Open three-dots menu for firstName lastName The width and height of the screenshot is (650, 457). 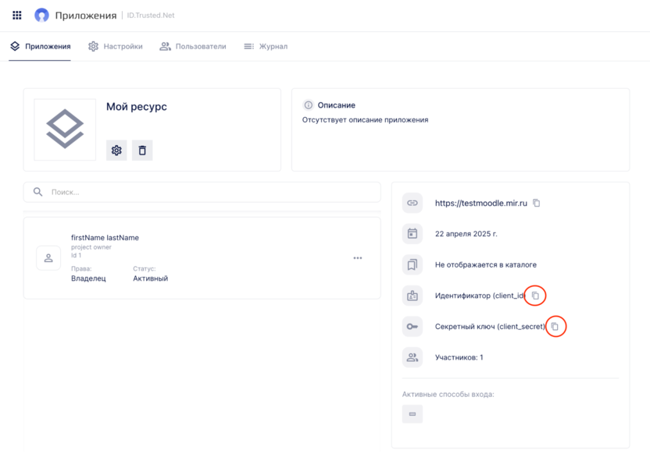point(358,258)
